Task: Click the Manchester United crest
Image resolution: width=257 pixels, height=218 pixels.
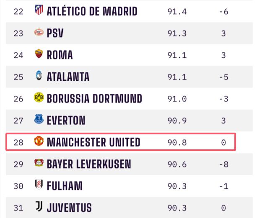Action: click(x=39, y=141)
